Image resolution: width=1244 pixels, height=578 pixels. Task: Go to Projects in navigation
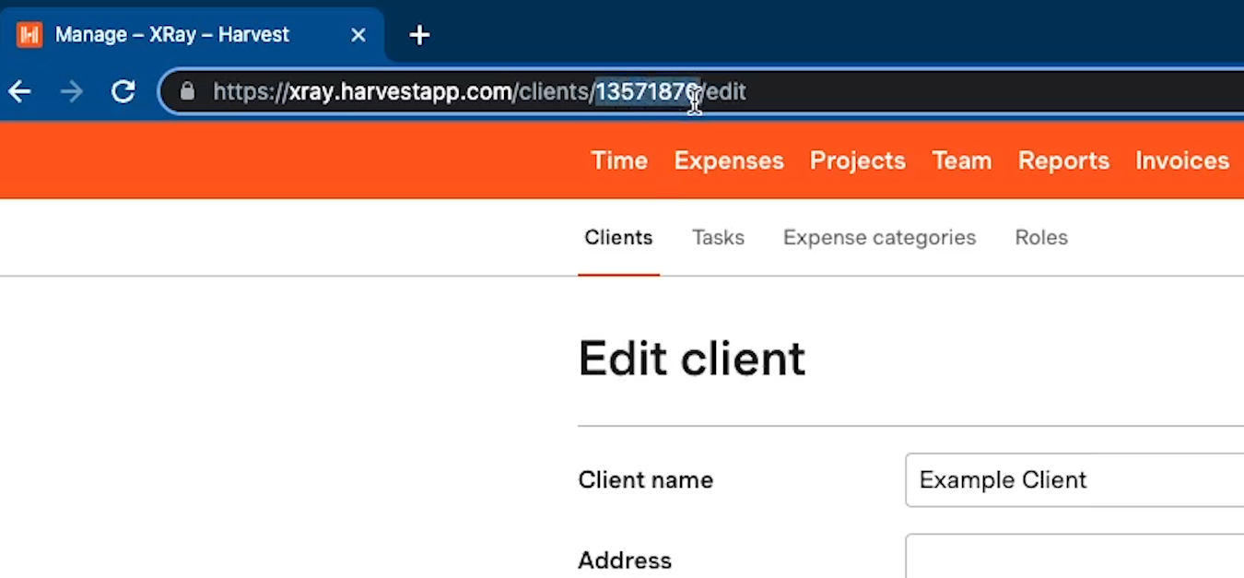[858, 160]
